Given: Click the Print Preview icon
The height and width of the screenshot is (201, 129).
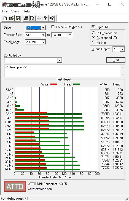Looking at the screenshot, I should click(33, 18).
